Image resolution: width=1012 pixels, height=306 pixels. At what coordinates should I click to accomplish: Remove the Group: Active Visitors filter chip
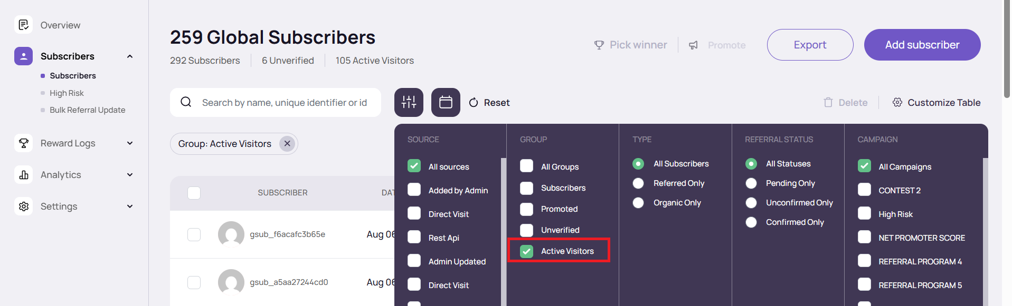click(287, 144)
